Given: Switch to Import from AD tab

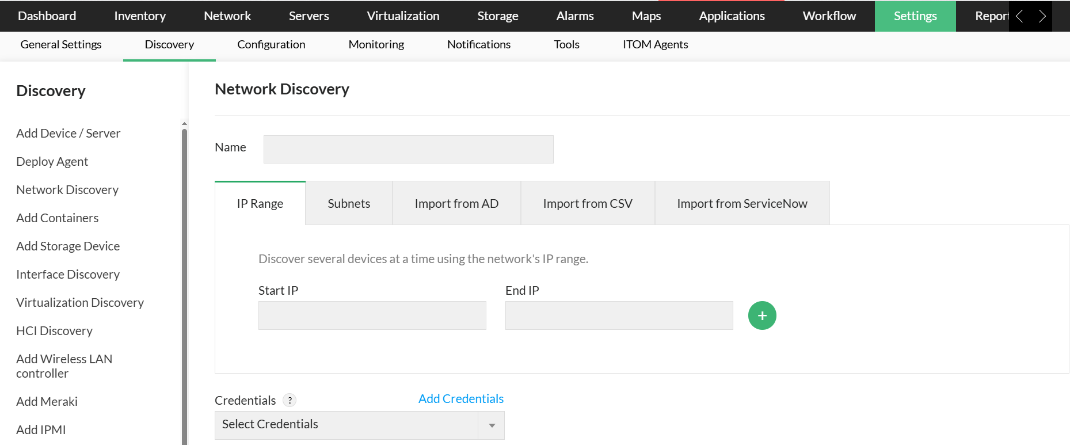Looking at the screenshot, I should pyautogui.click(x=456, y=203).
